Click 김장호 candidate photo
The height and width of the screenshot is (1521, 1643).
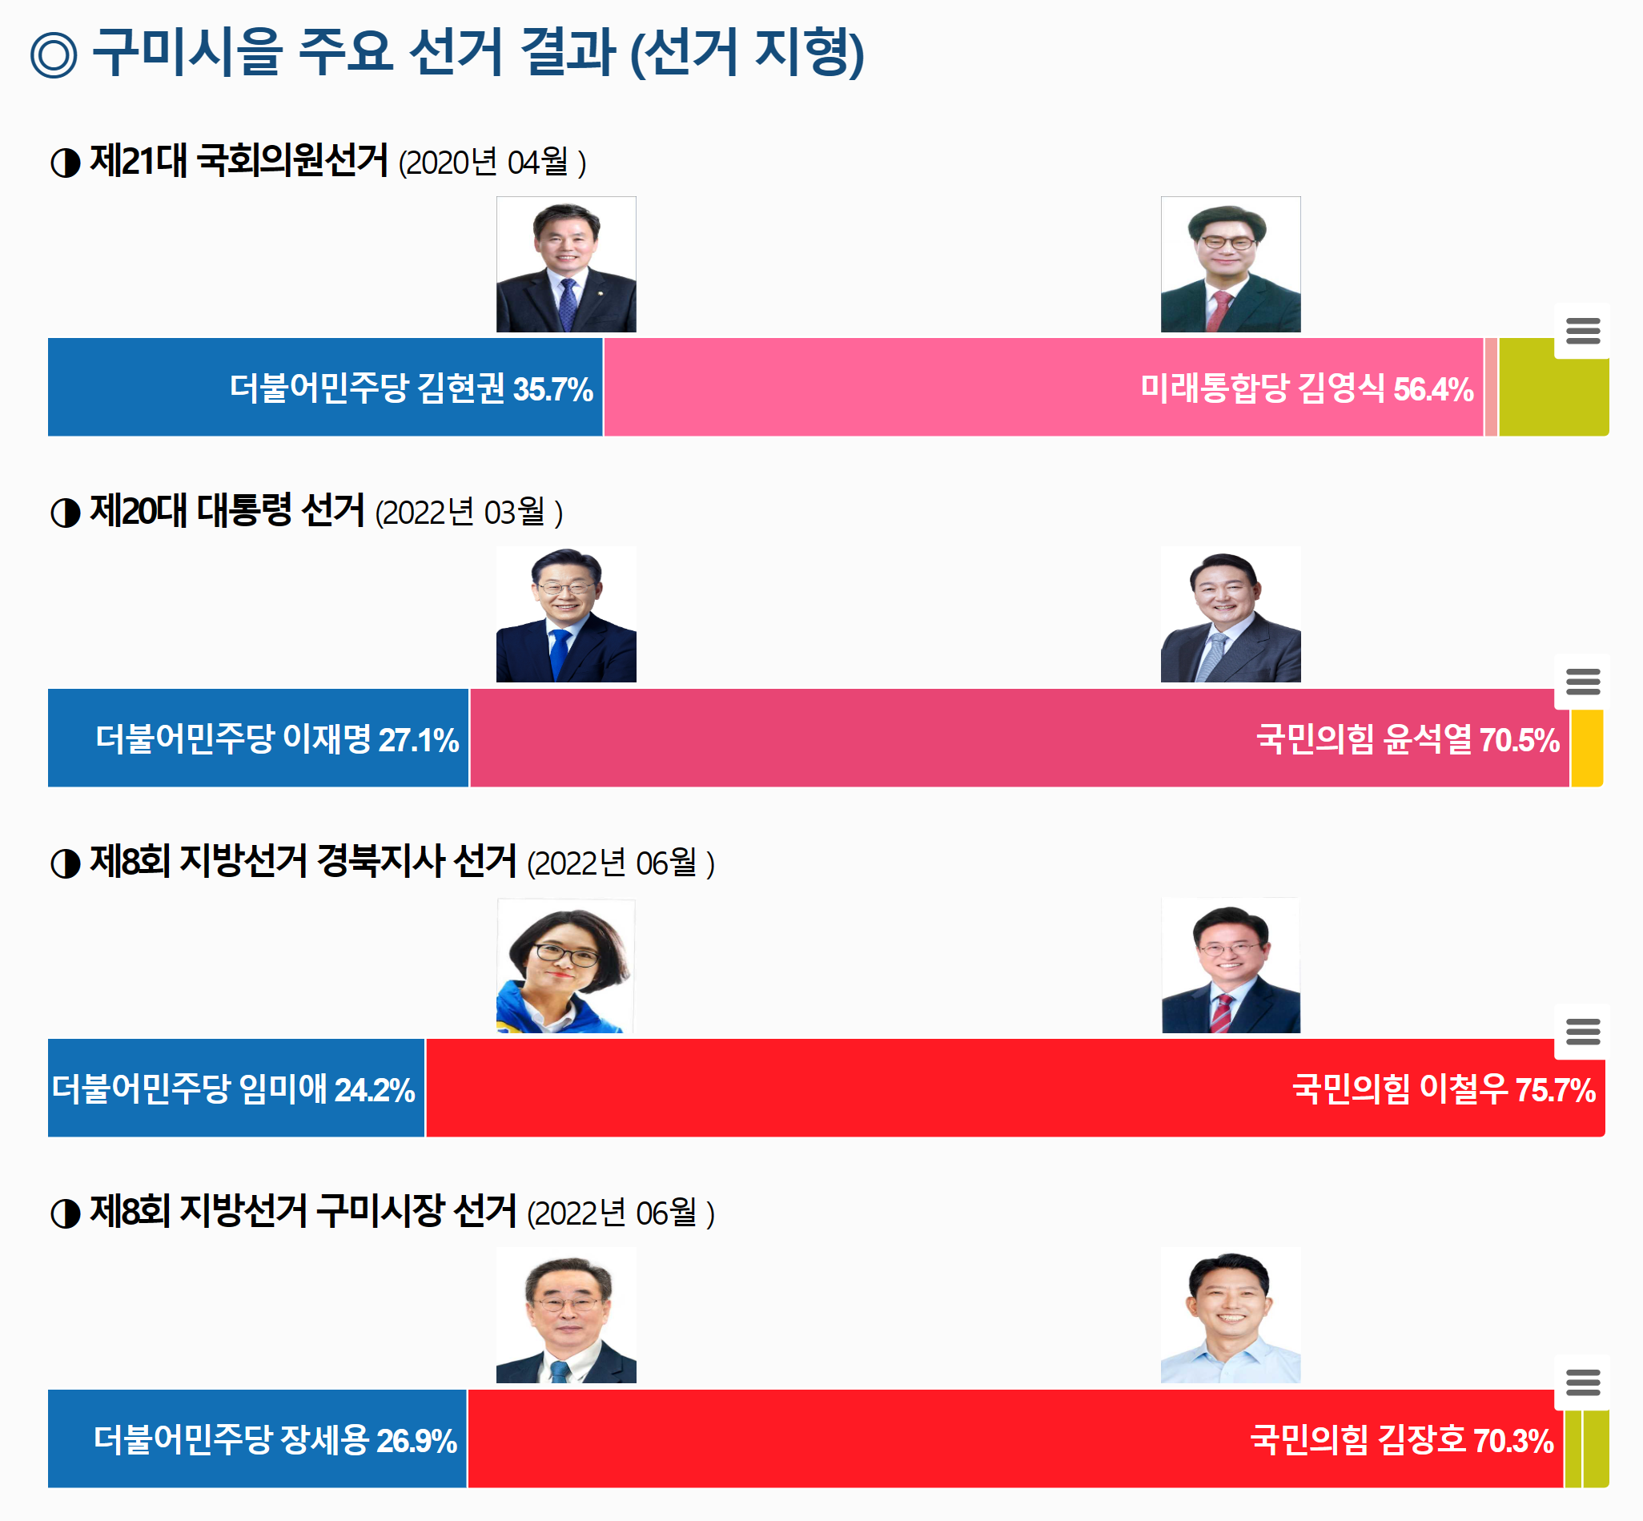pyautogui.click(x=1230, y=1315)
